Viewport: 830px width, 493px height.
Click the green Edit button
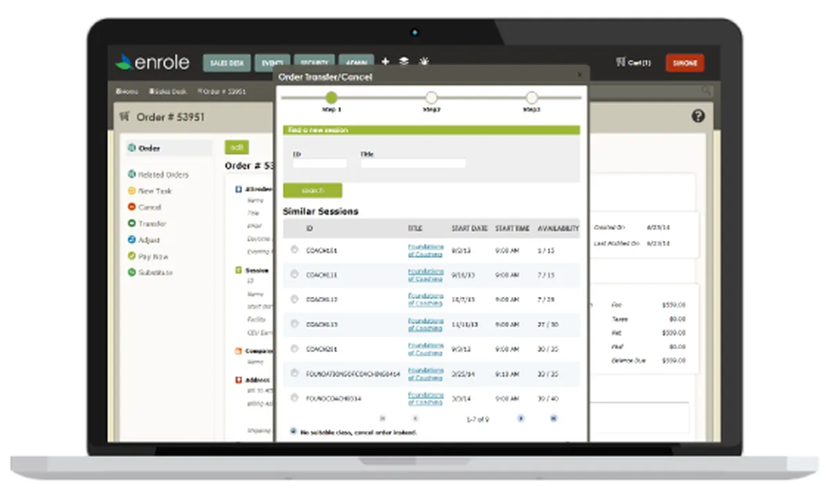(237, 147)
